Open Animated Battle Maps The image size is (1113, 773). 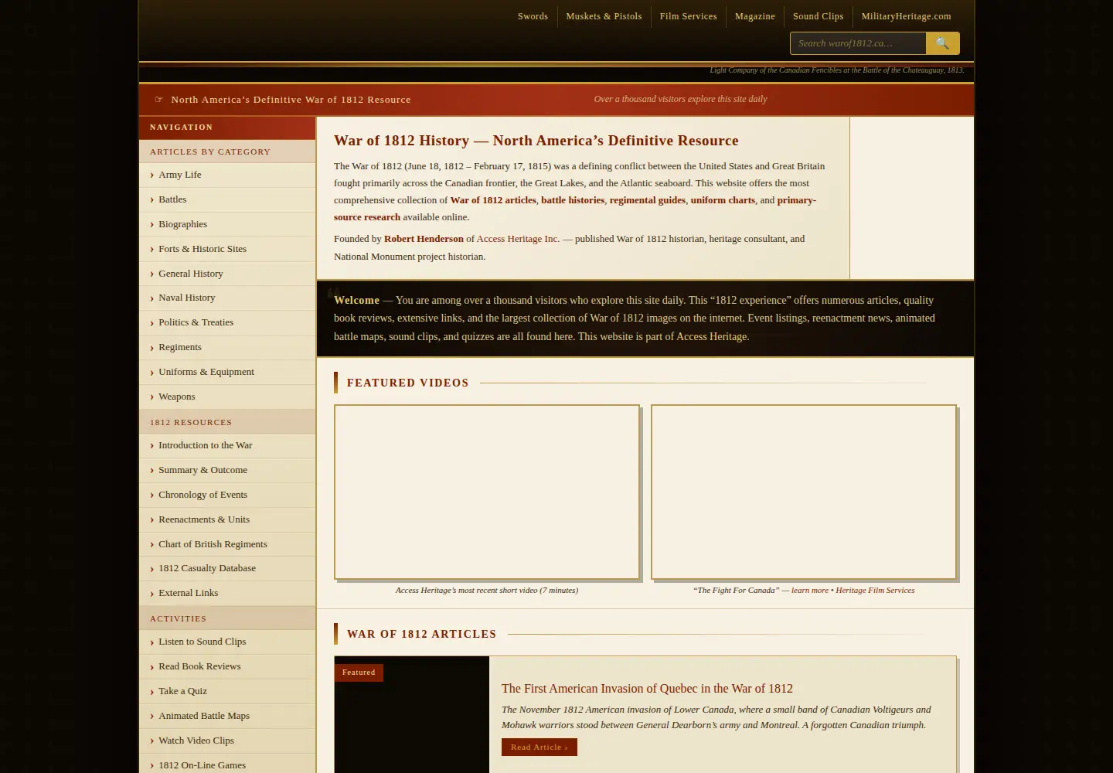click(x=227, y=716)
